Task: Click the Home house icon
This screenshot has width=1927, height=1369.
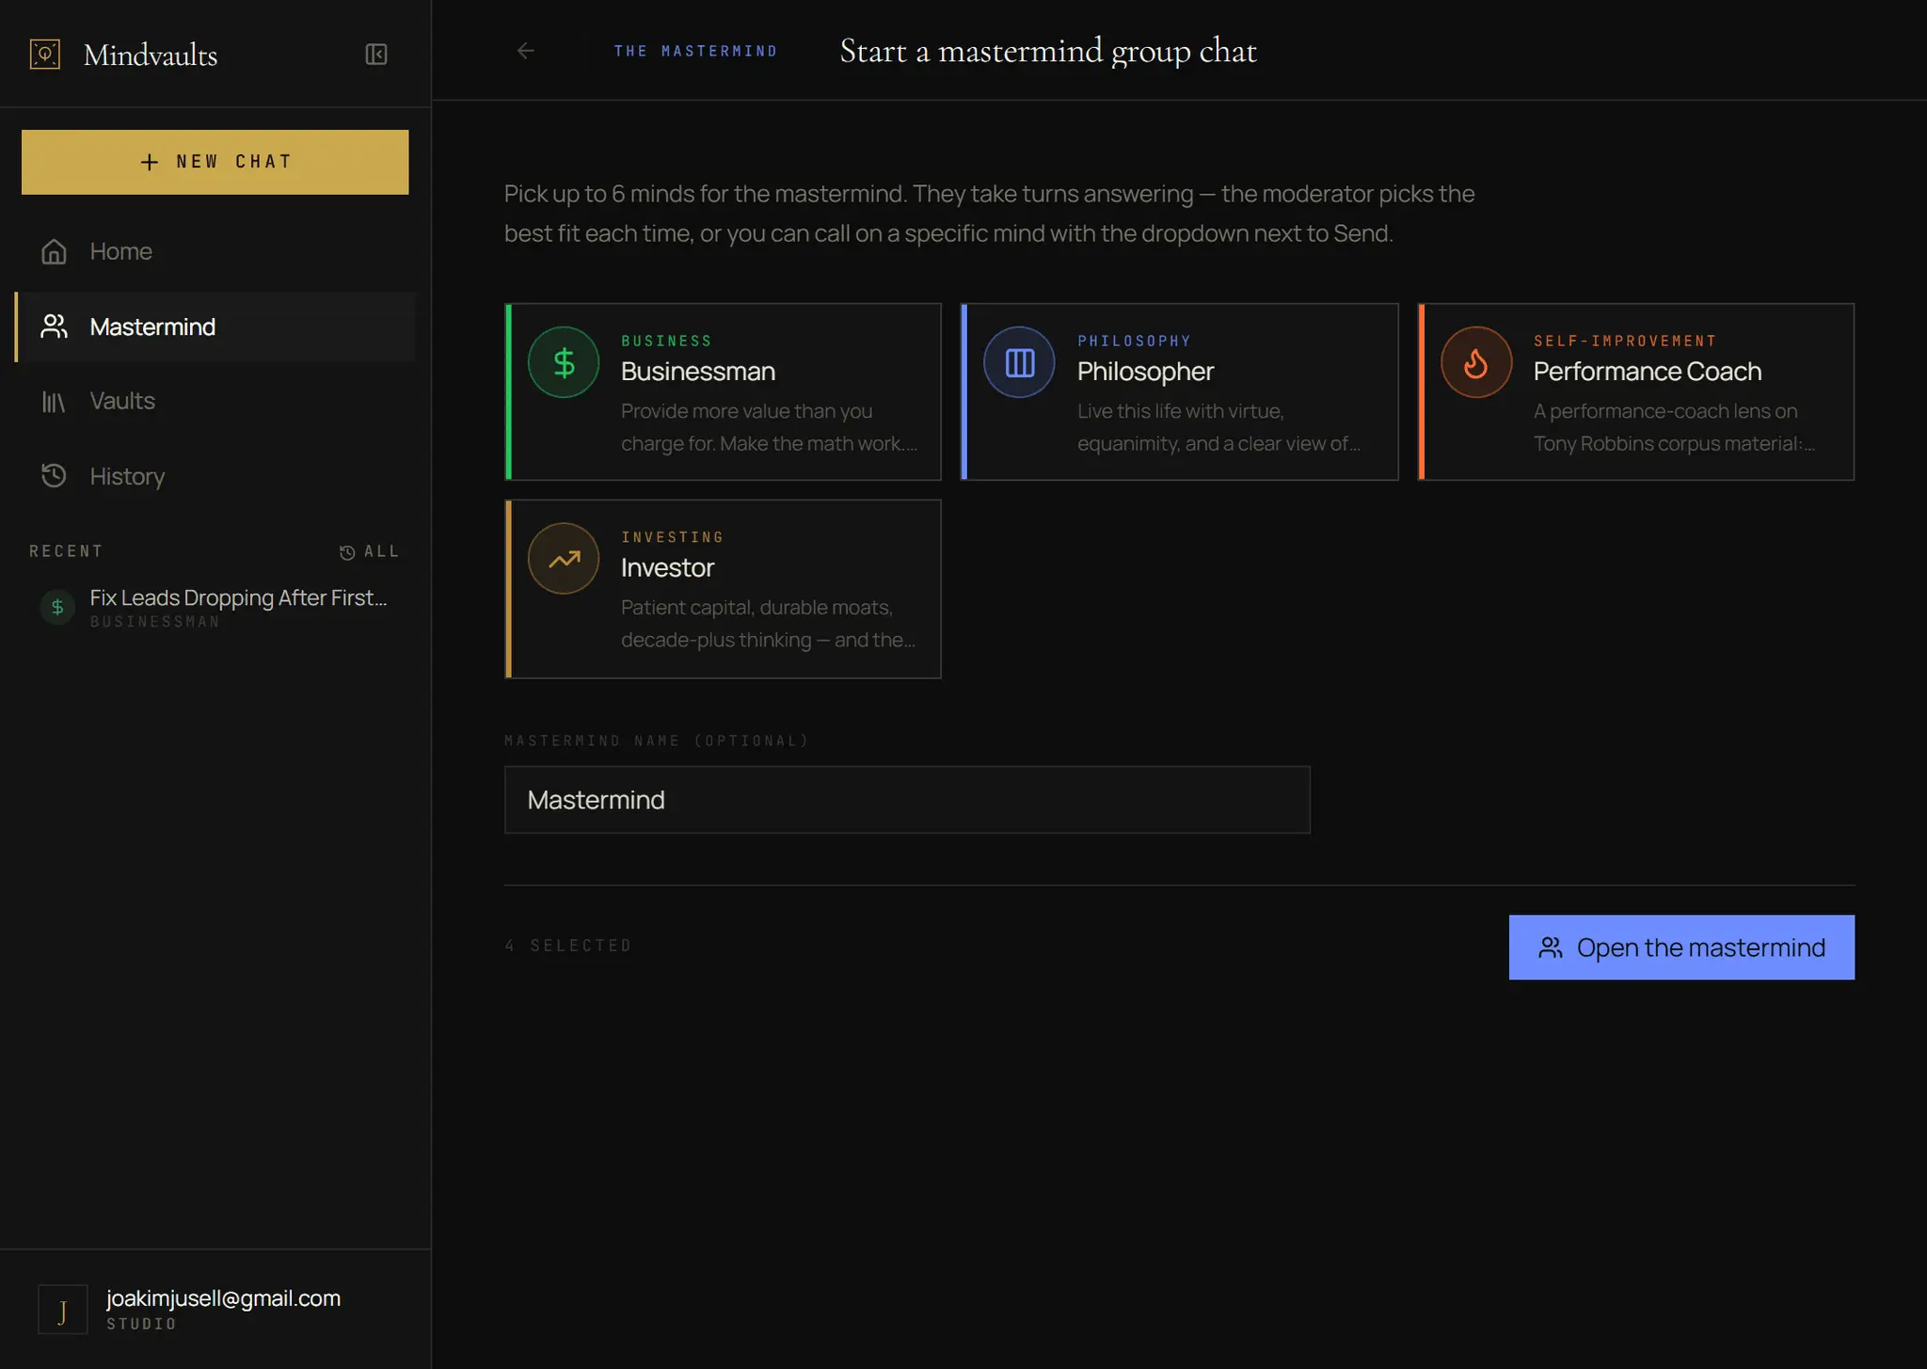Action: tap(54, 251)
